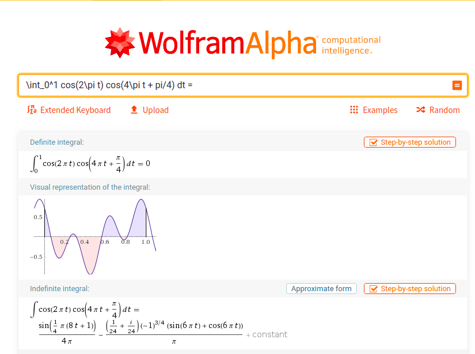Click the checkmark icon beside Definite integral step-by-step
This screenshot has height=354, width=475.
pyautogui.click(x=373, y=142)
